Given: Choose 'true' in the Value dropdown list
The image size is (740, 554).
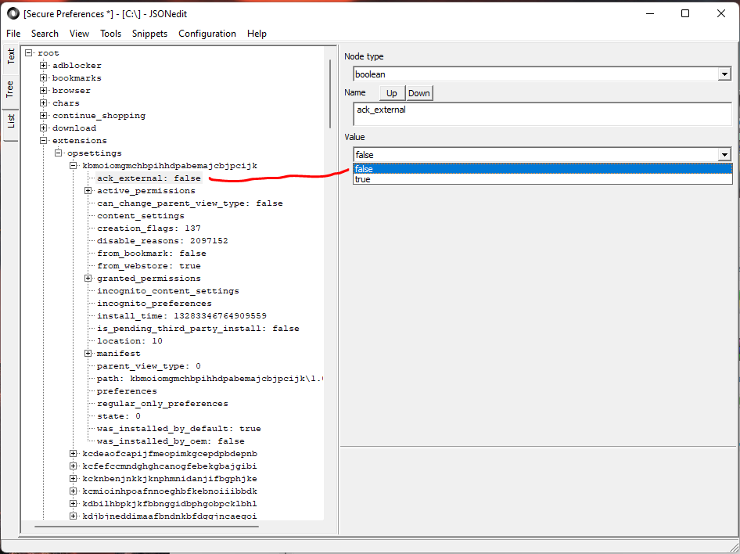Looking at the screenshot, I should (542, 179).
